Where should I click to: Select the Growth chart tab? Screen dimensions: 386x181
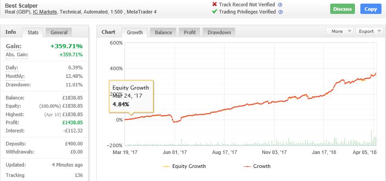click(135, 32)
